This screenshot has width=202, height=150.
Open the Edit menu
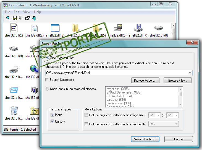pyautogui.click(x=17, y=12)
